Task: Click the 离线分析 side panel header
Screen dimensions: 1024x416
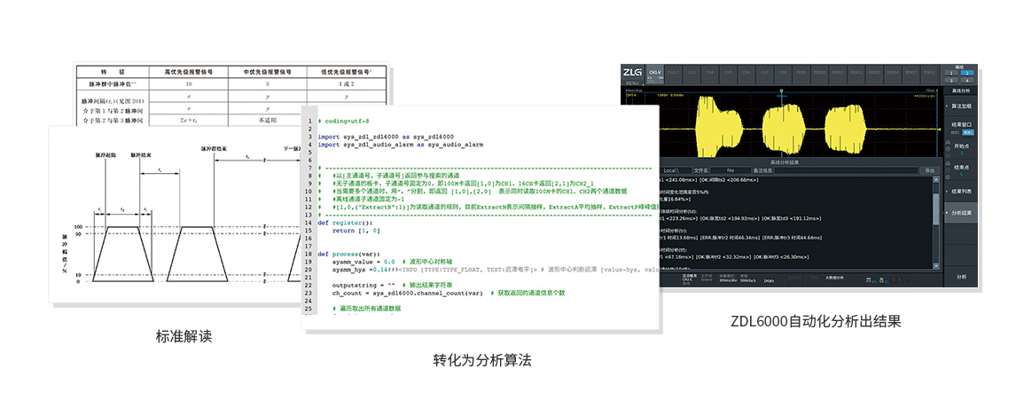Action: pos(961,90)
